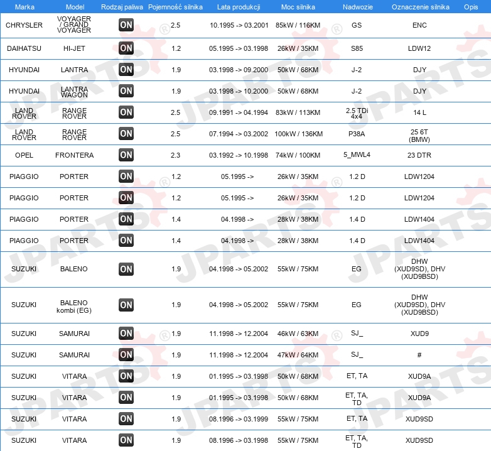This screenshot has width=491, height=451.
Task: Click ON fuel icon in OPEL FRONTERA row
Action: click(x=126, y=155)
